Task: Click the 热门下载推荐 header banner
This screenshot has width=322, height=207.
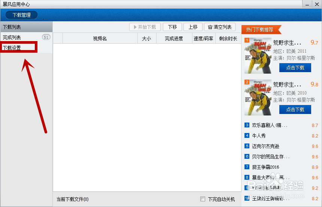Action: click(x=261, y=30)
